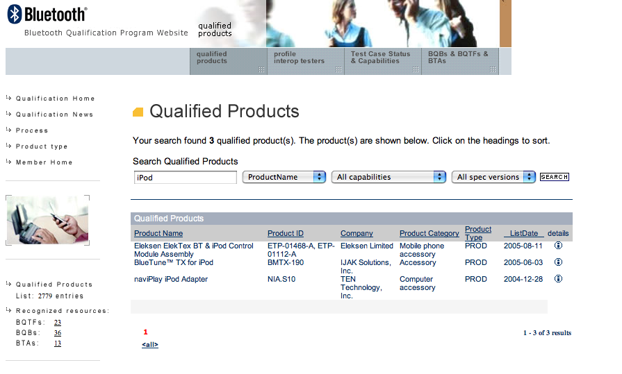The image size is (622, 374).
Task: Open details icon for Eleksen ElekTex row
Action: (x=558, y=246)
